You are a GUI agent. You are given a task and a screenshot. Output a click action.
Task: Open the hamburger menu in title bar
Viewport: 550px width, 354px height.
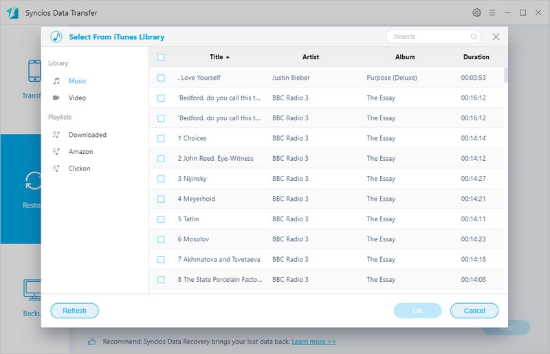(x=492, y=12)
